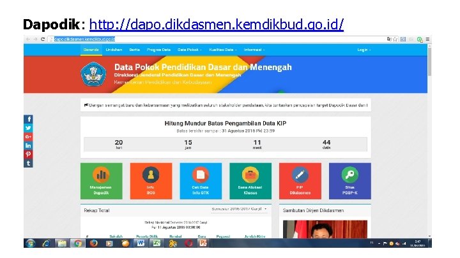460x258 pixels.
Task: Click the Sekolah column header
Action: point(116,236)
